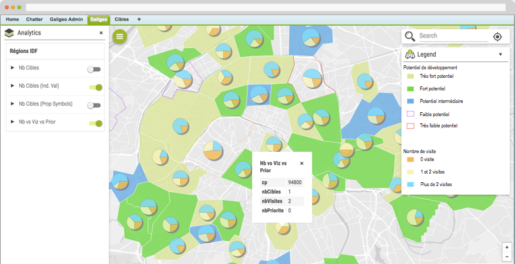Add a new tab with plus button
515x264 pixels.
139,20
